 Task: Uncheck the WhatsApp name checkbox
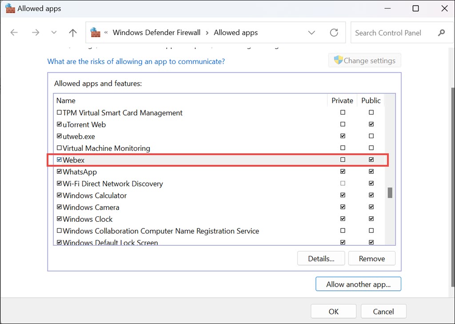click(60, 172)
